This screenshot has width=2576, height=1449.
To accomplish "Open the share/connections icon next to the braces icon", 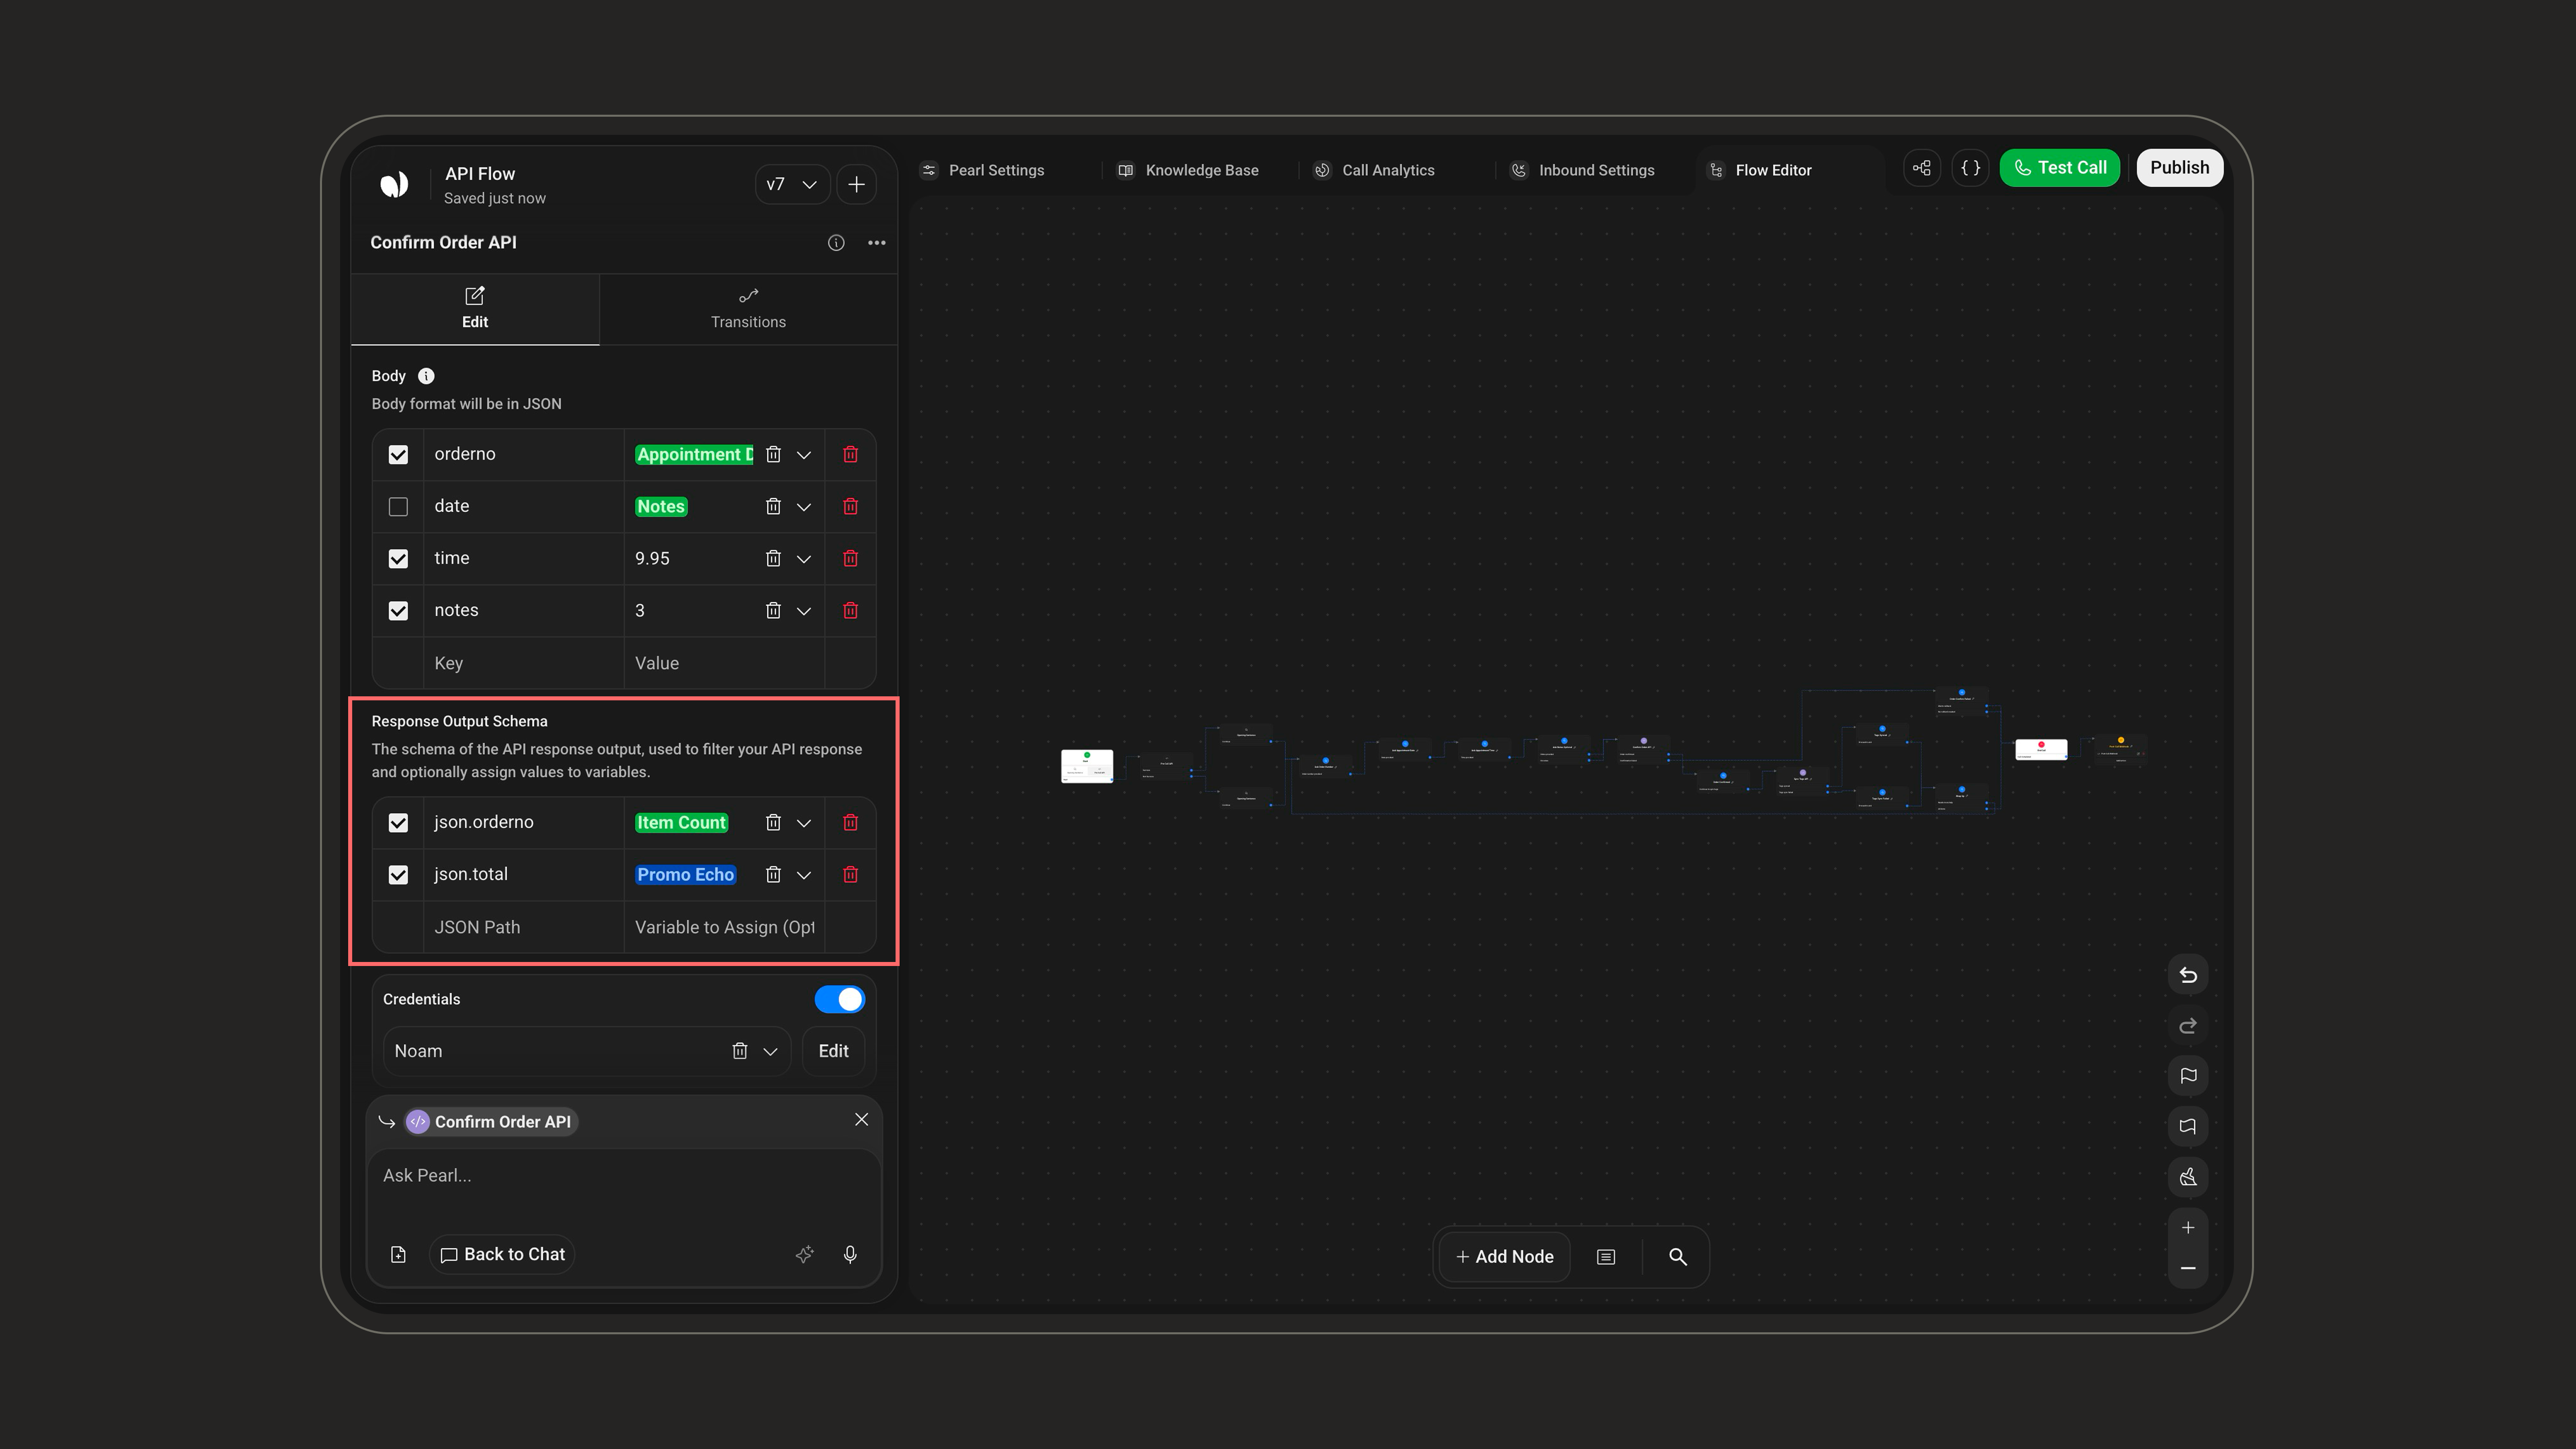I will (x=1922, y=168).
